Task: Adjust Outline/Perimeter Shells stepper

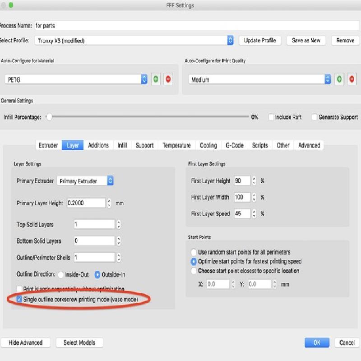Action: pos(119,257)
